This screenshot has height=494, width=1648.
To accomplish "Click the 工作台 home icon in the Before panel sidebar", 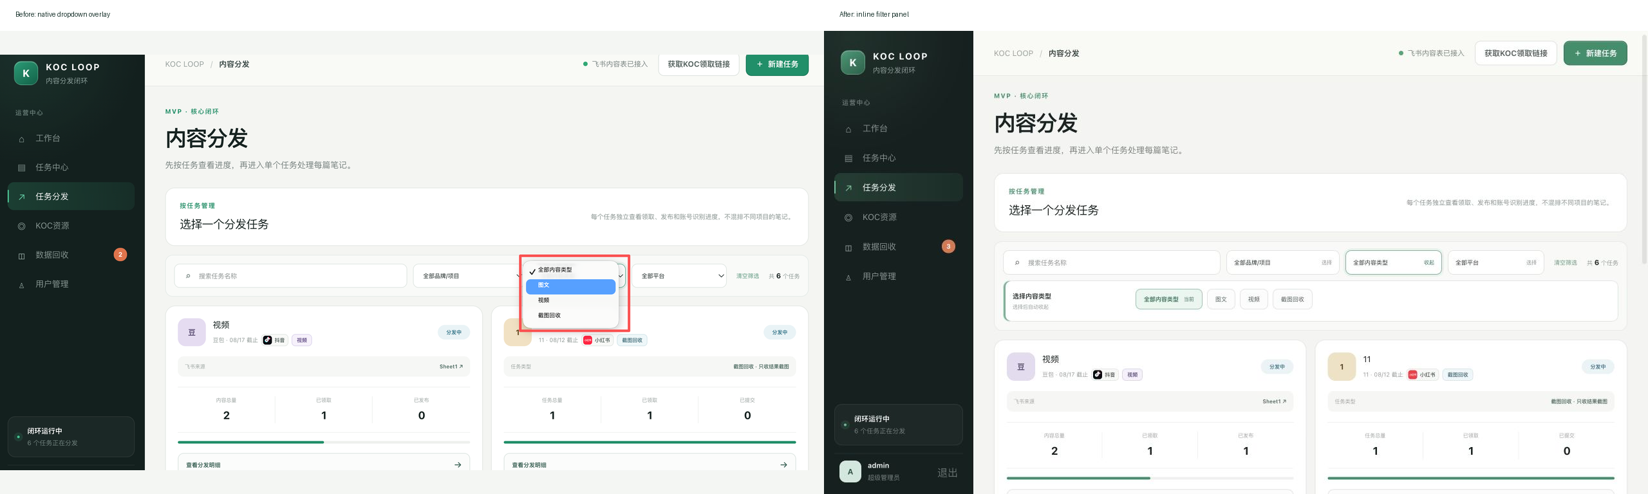I will pos(21,139).
